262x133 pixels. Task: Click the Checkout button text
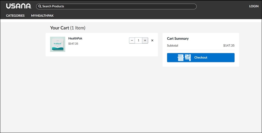tap(201, 58)
